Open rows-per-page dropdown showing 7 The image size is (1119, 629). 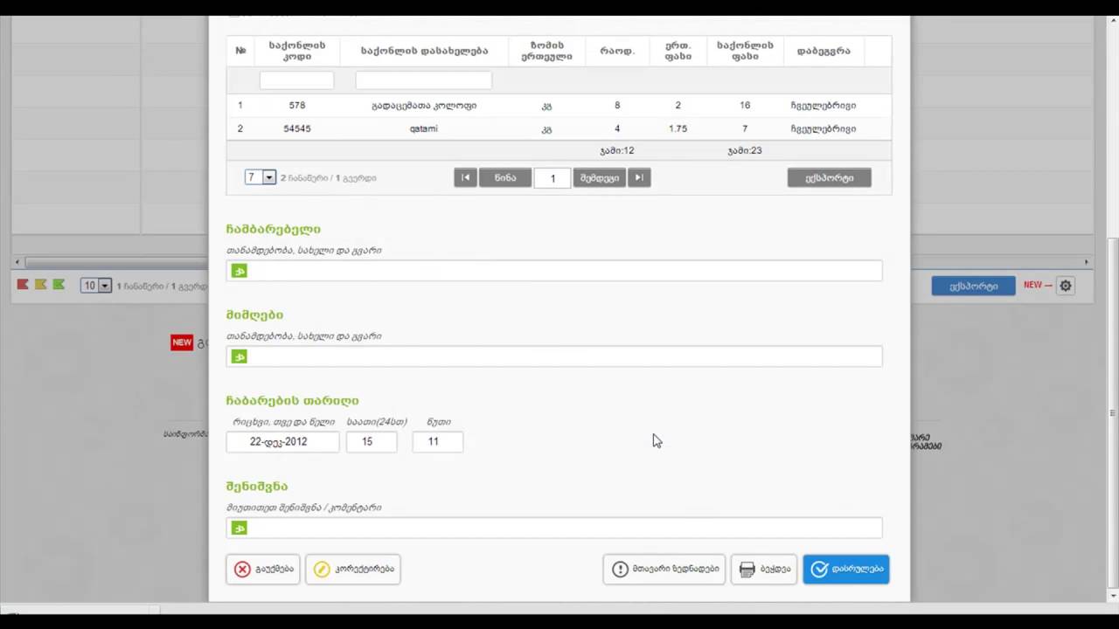tap(261, 177)
